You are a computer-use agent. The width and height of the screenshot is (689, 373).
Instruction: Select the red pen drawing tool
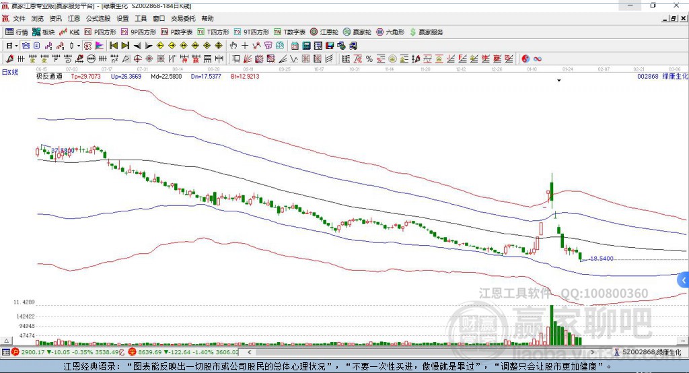coord(9,59)
